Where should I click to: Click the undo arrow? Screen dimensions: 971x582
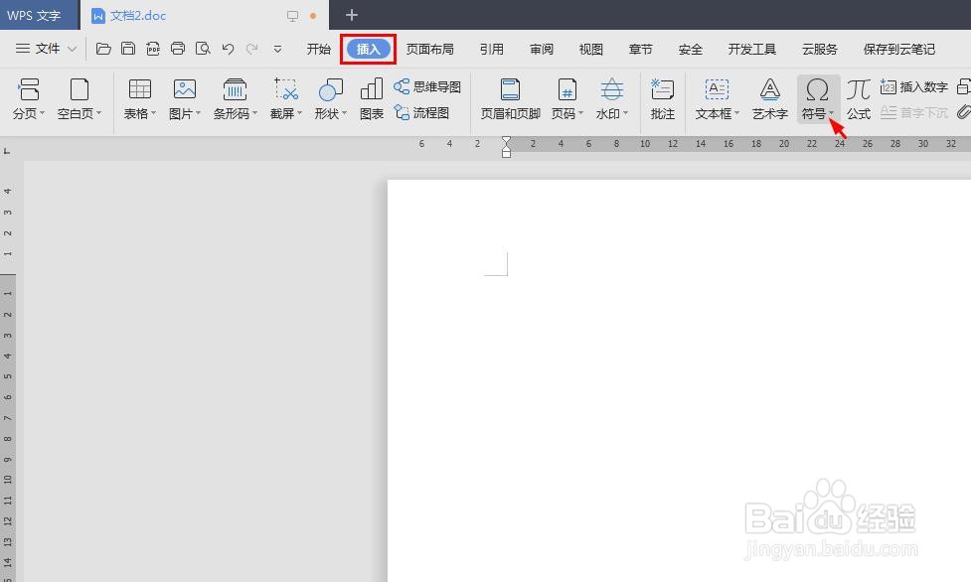tap(228, 49)
